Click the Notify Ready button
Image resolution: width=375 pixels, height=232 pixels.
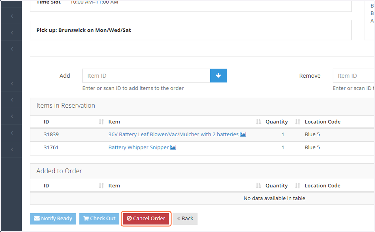coord(53,219)
